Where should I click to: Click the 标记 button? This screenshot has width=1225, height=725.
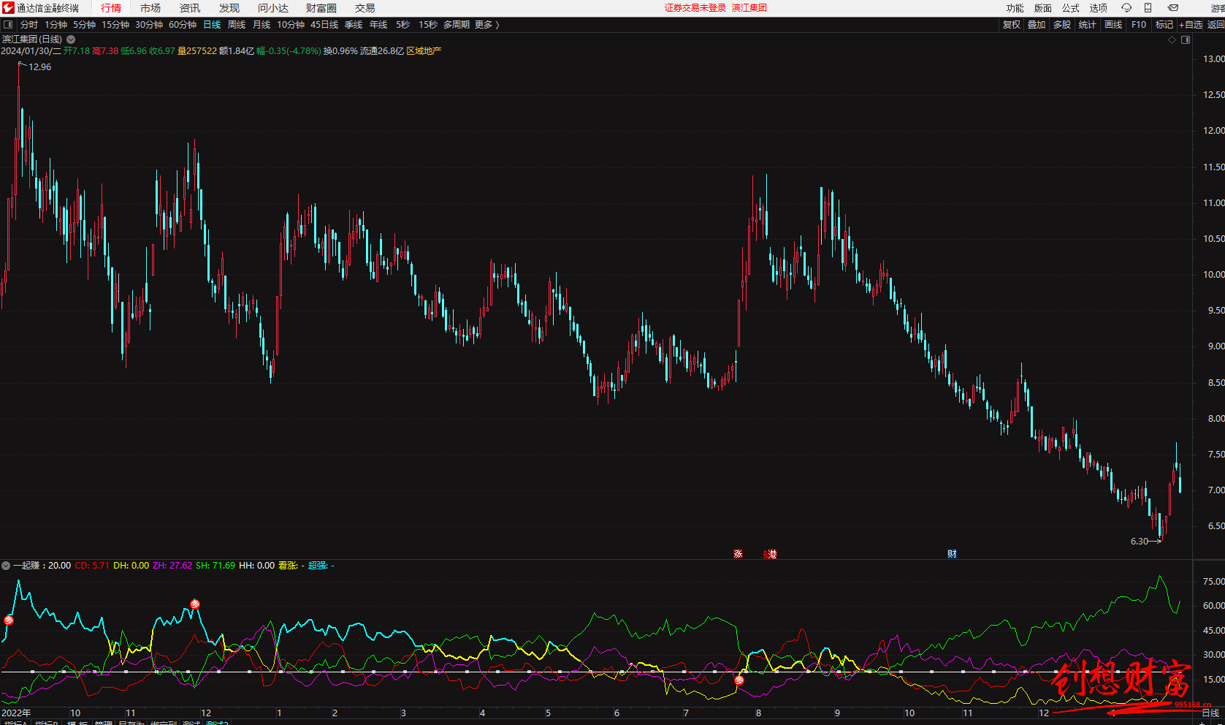tap(1164, 25)
